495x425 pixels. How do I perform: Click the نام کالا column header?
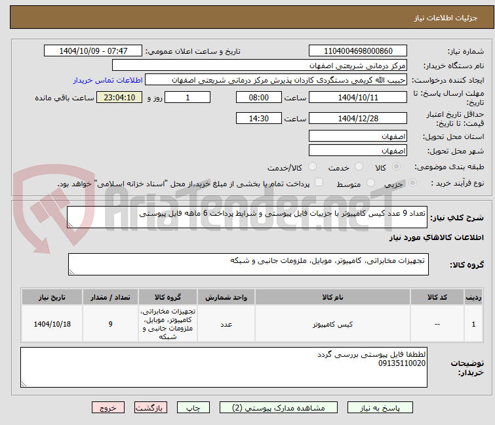(x=333, y=297)
